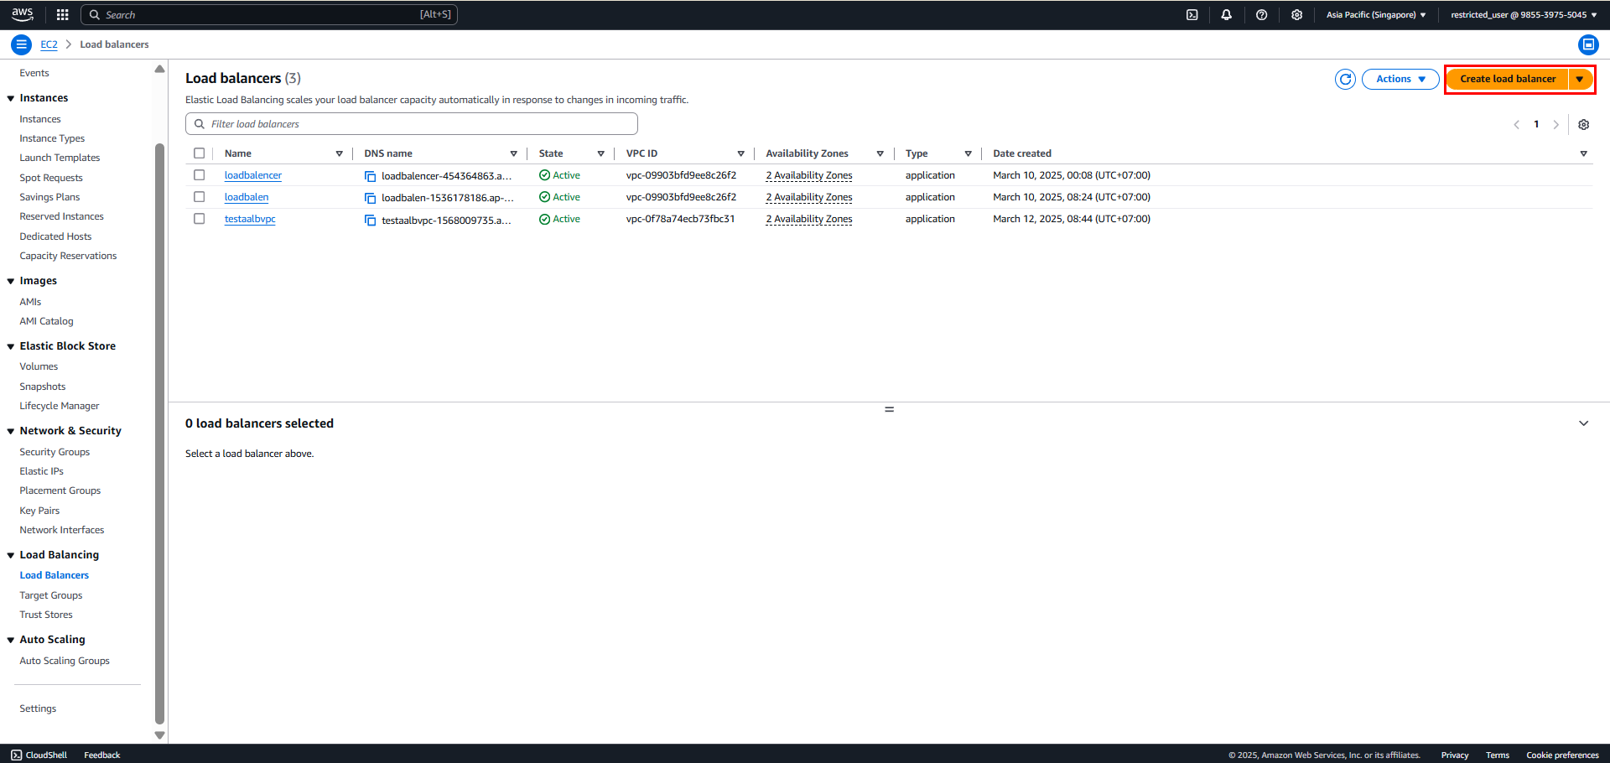Click the Filter load balancers field
1610x763 pixels.
412,124
